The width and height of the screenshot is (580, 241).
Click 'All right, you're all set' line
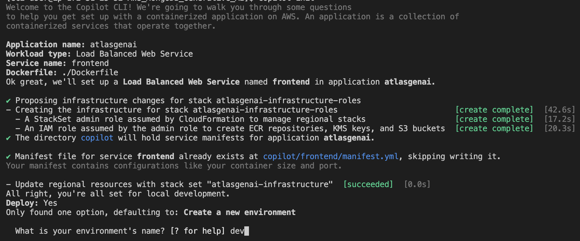pos(118,194)
